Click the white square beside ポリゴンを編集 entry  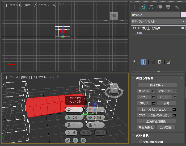183,28
